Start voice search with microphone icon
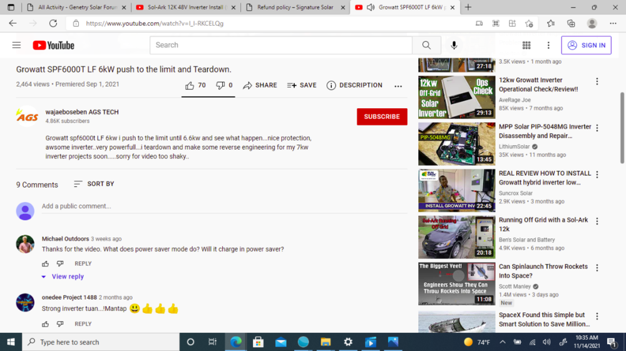 [x=454, y=45]
